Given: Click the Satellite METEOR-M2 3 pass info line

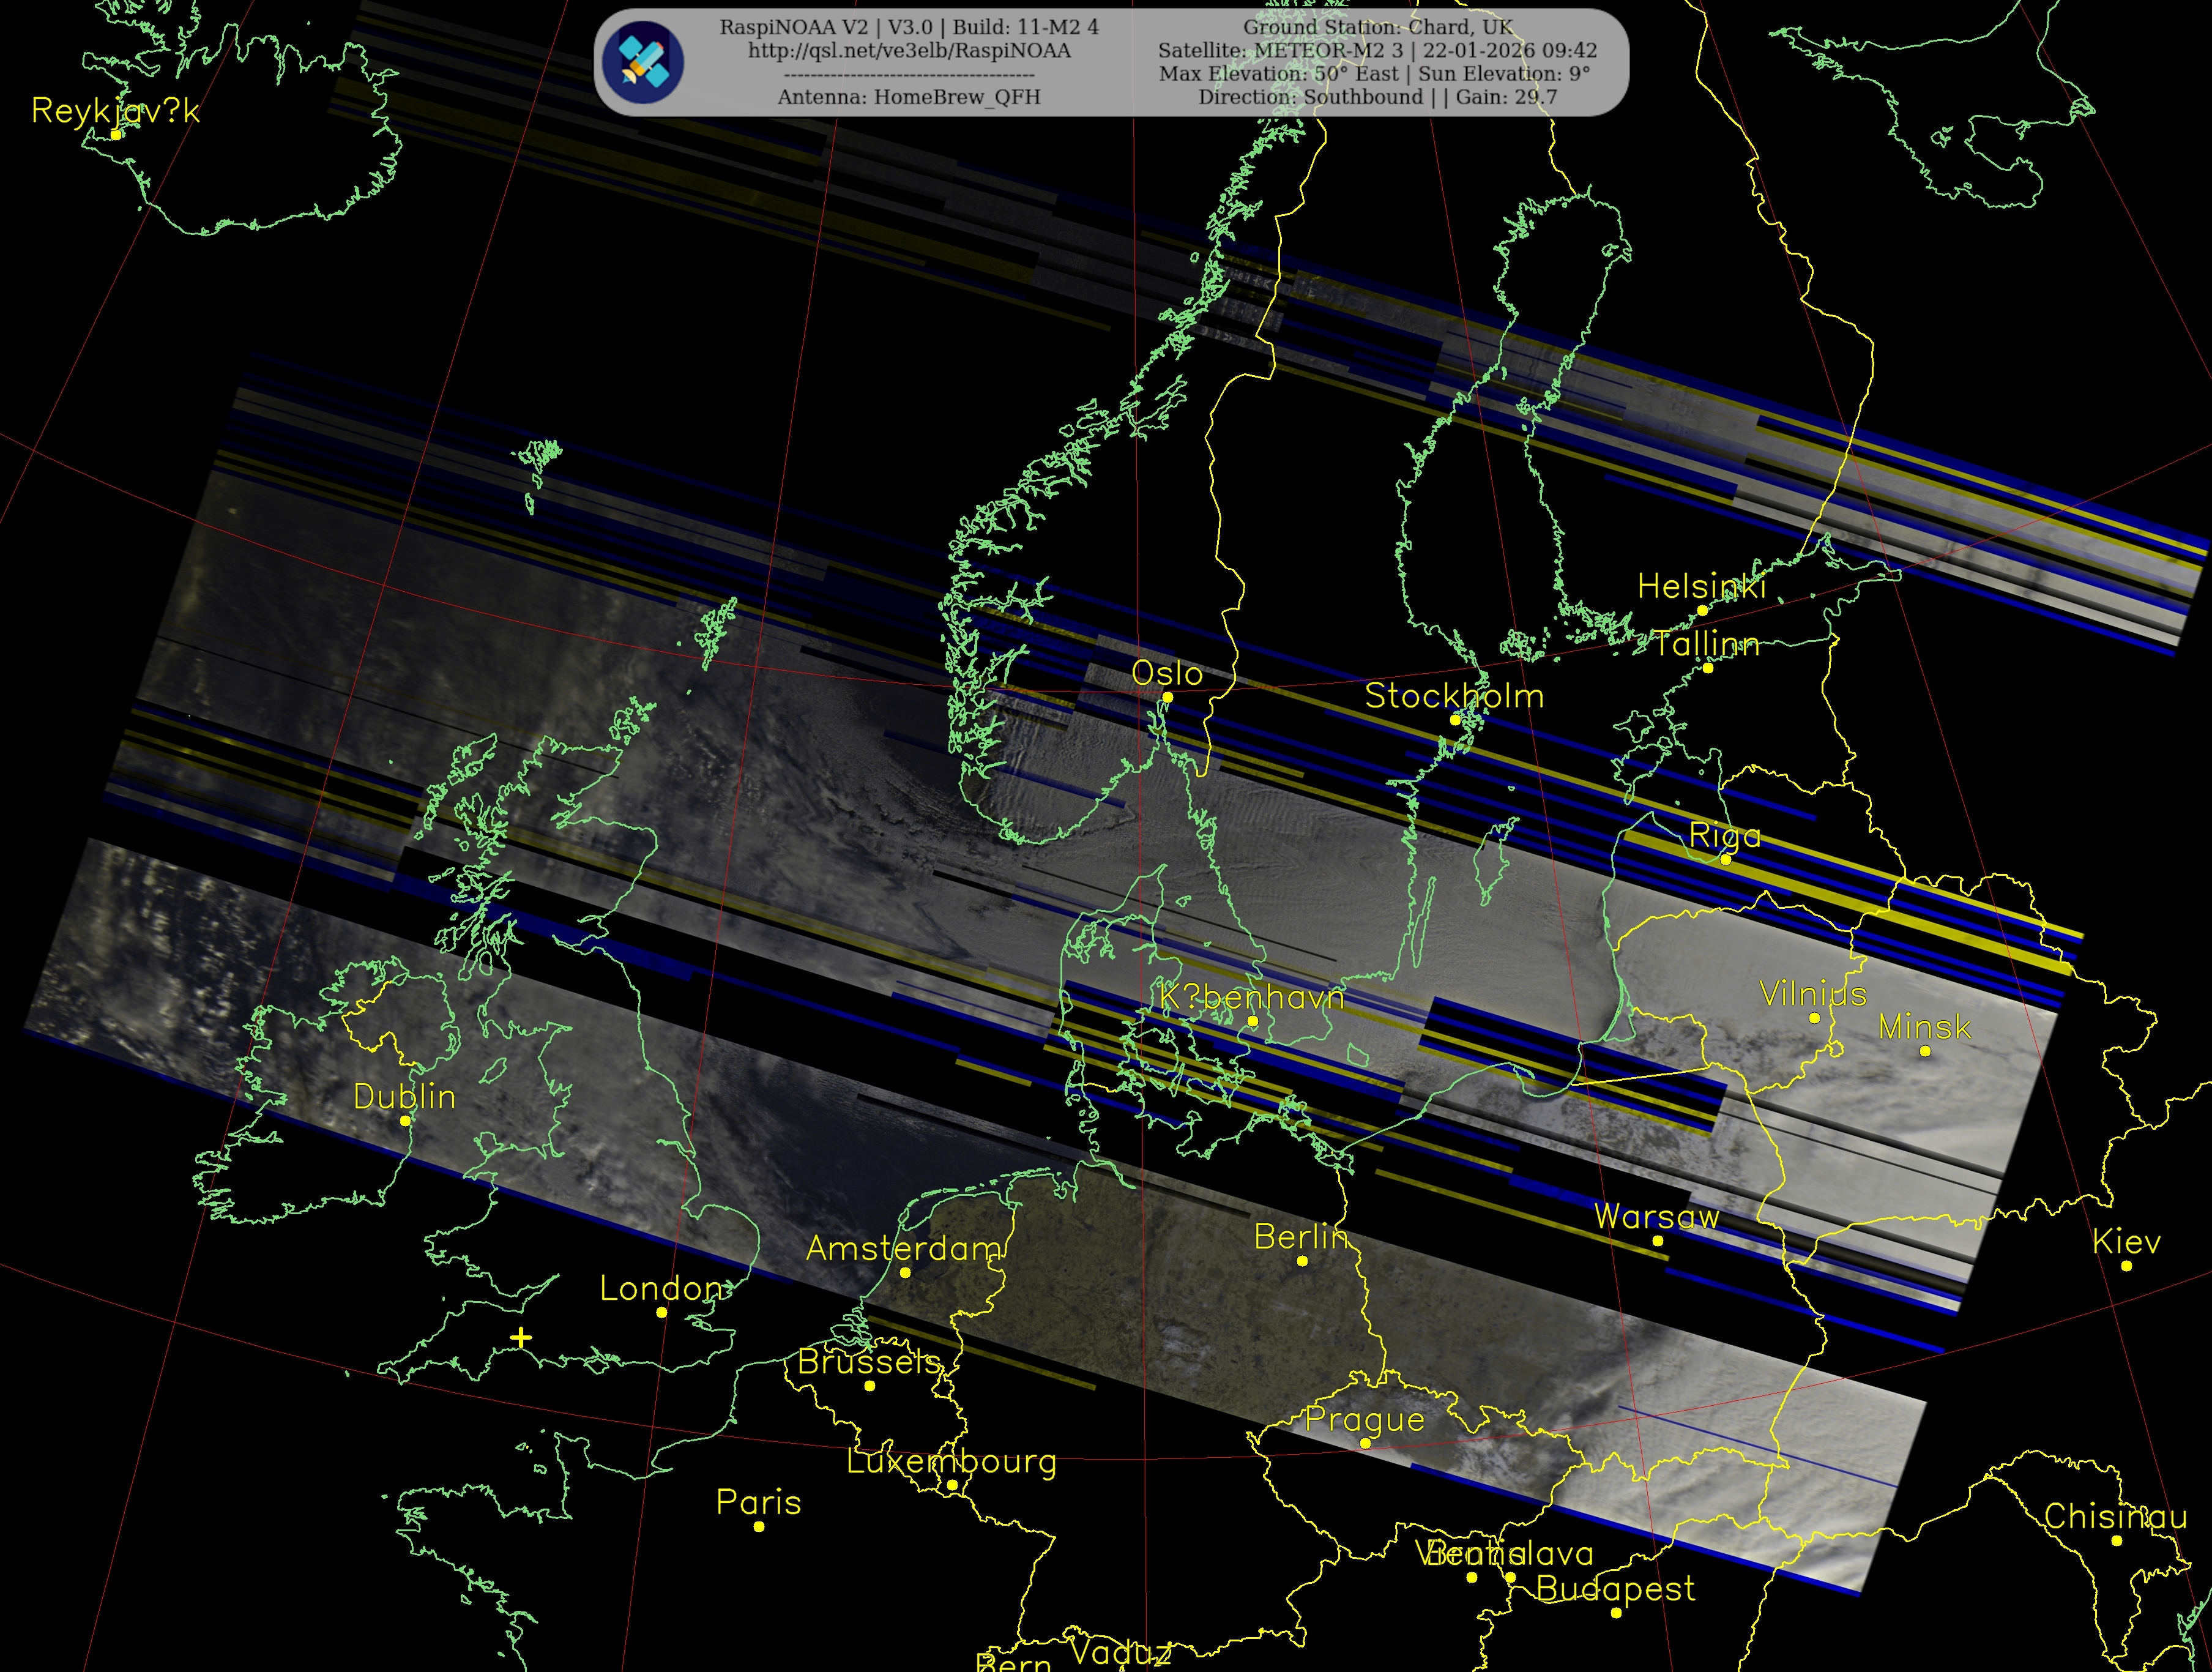Looking at the screenshot, I should (x=1377, y=51).
